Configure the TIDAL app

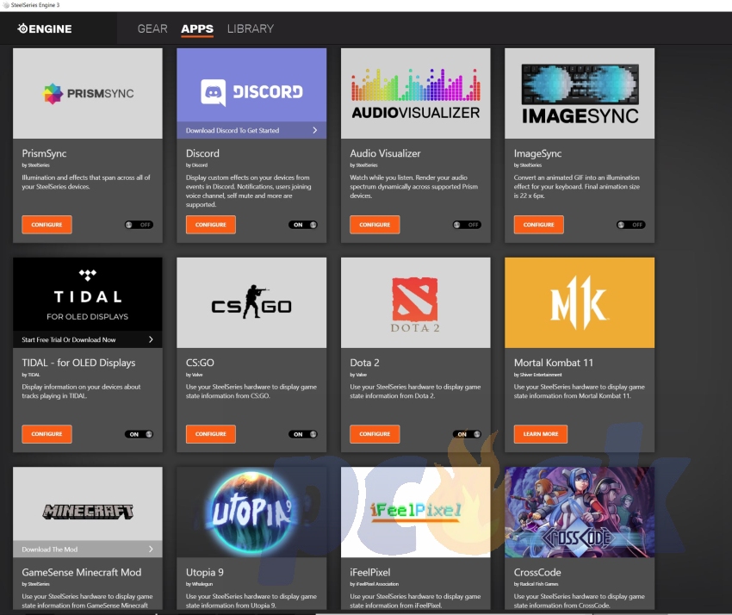tap(47, 434)
